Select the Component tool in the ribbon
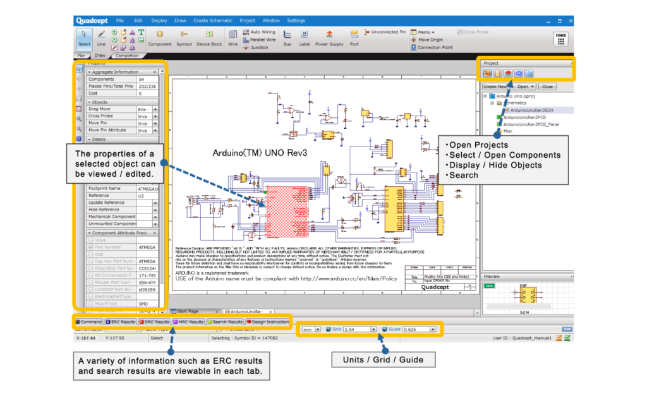647x394 pixels. [x=160, y=37]
